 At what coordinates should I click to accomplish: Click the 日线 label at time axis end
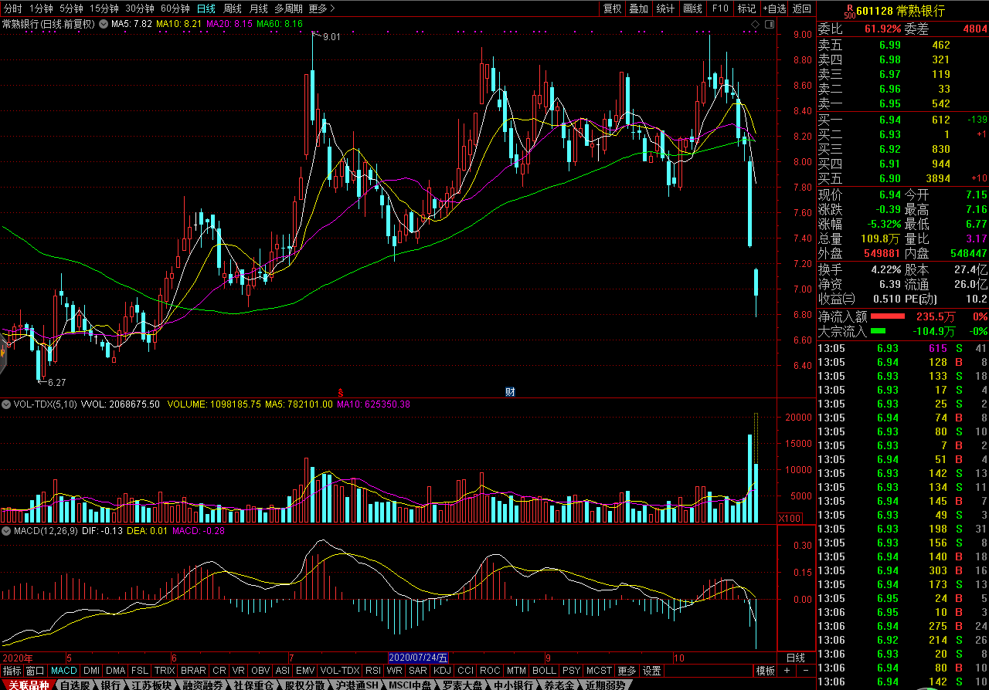click(x=795, y=658)
